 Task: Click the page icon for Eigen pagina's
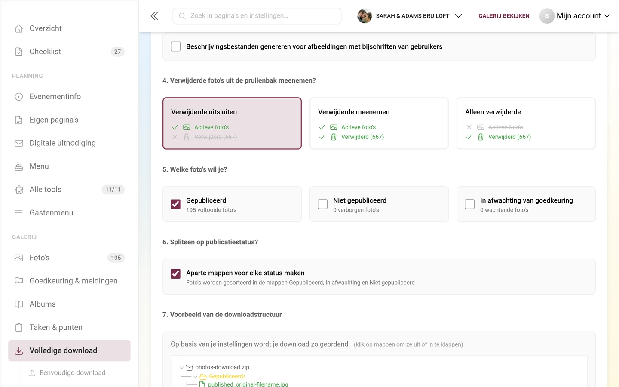pos(19,120)
